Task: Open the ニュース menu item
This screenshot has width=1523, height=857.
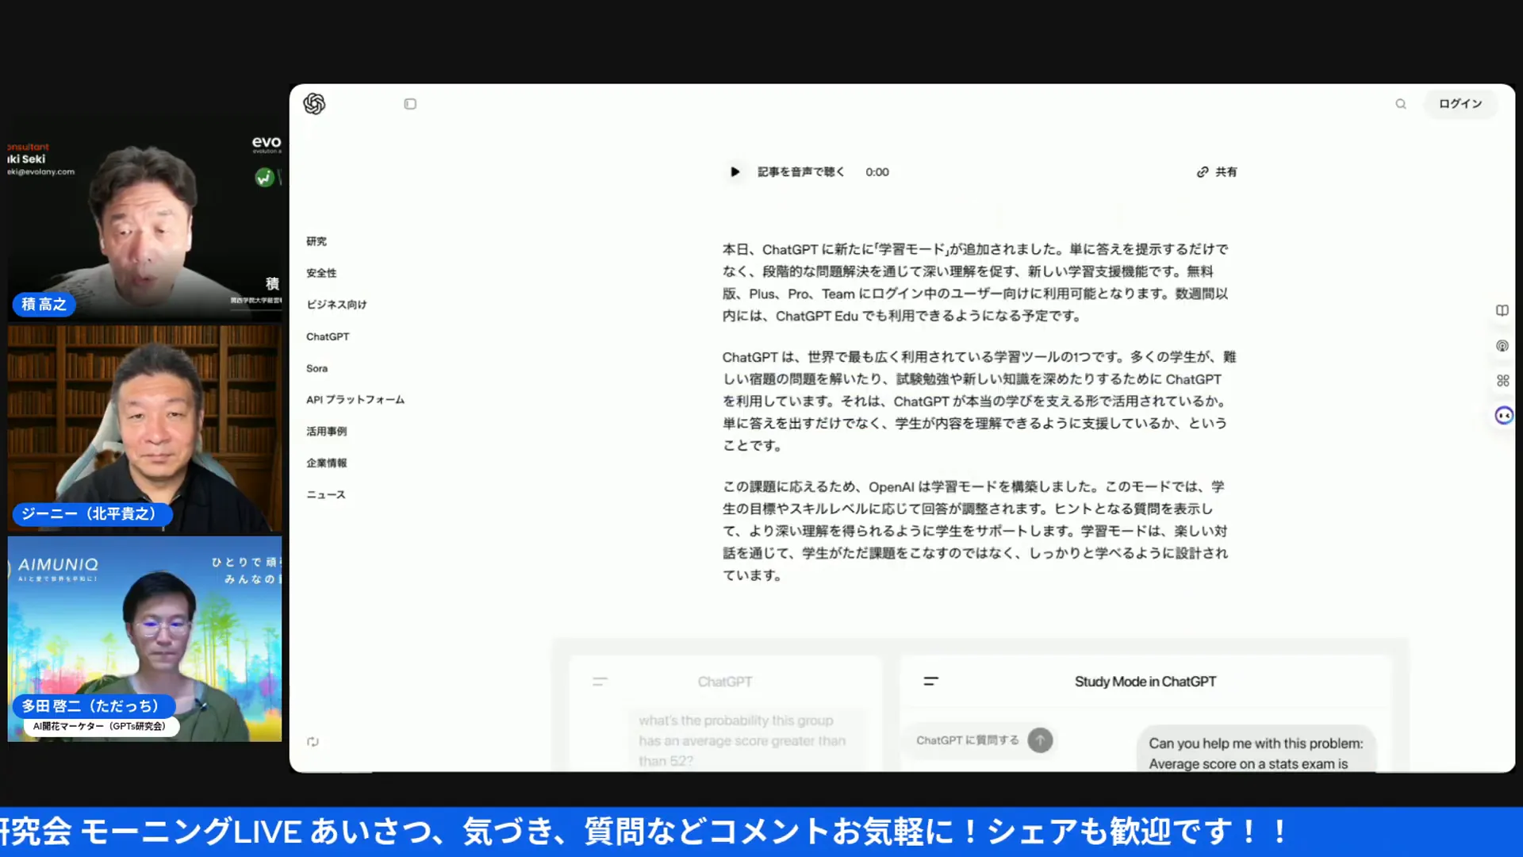Action: (x=326, y=495)
